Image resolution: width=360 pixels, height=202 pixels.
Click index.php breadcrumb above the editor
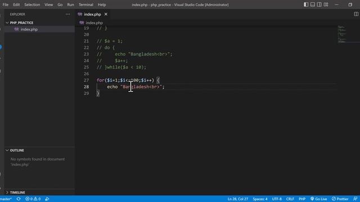click(x=94, y=22)
